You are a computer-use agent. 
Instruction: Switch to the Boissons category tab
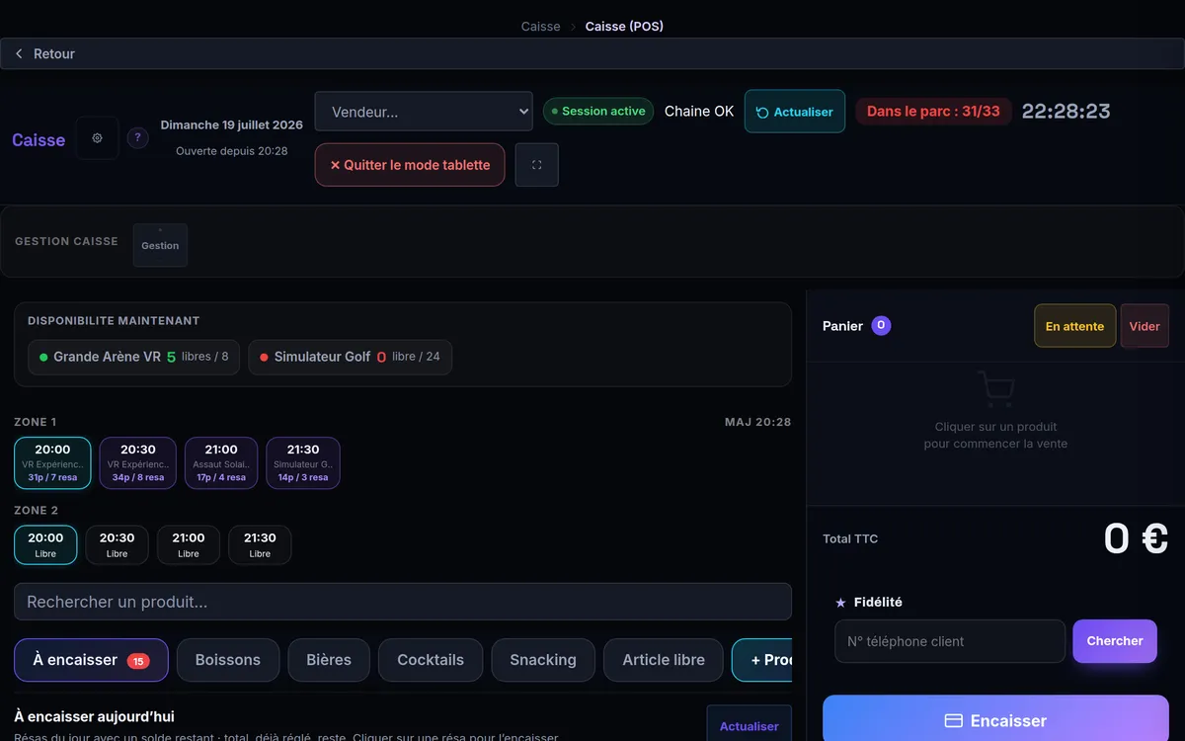228,660
